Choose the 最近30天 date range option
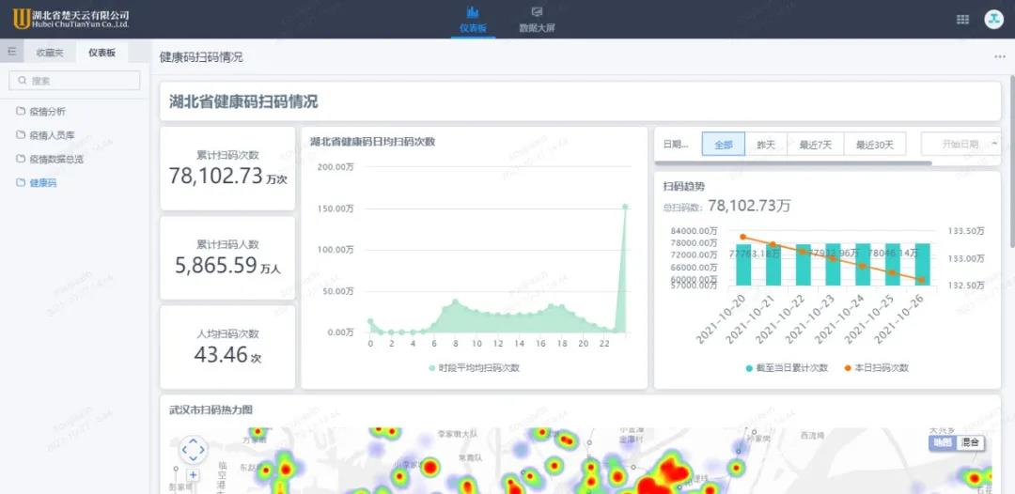The width and height of the screenshot is (1015, 494). pyautogui.click(x=874, y=145)
